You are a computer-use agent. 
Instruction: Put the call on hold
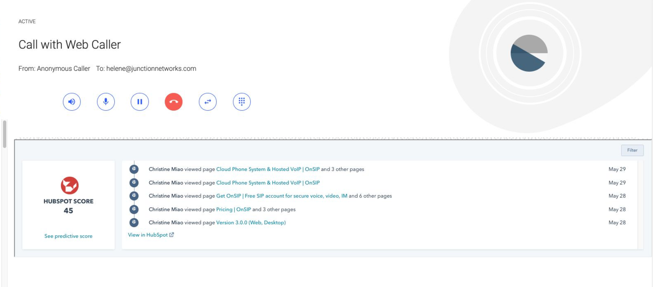coord(140,102)
